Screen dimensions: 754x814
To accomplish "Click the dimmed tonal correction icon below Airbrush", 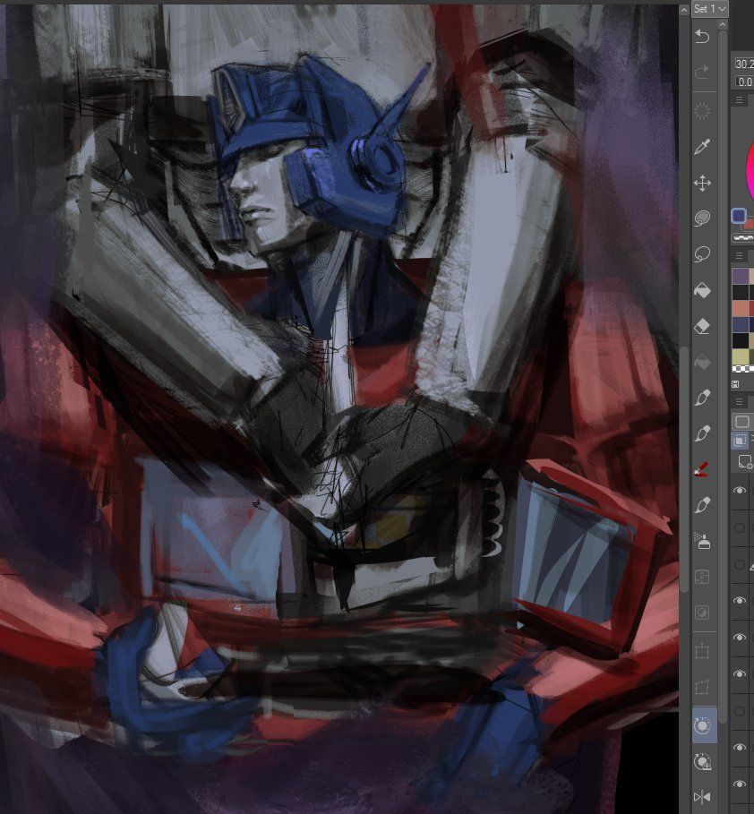I will point(702,577).
